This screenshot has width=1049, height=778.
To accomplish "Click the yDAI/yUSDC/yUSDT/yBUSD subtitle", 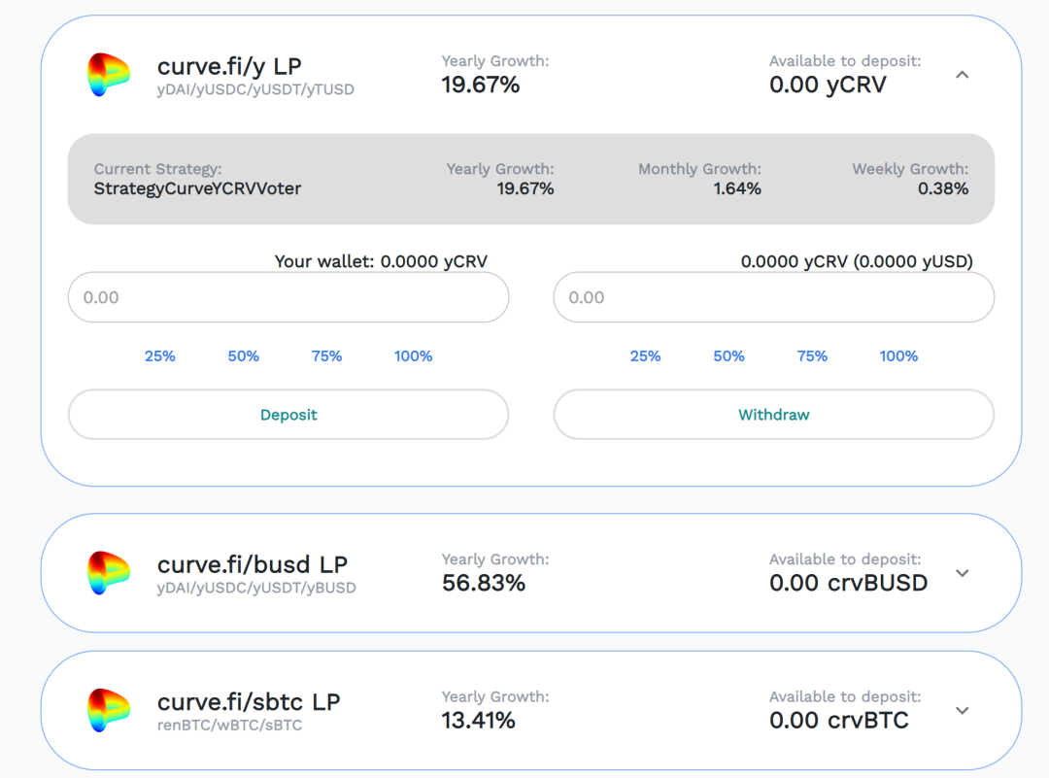I will coord(256,588).
